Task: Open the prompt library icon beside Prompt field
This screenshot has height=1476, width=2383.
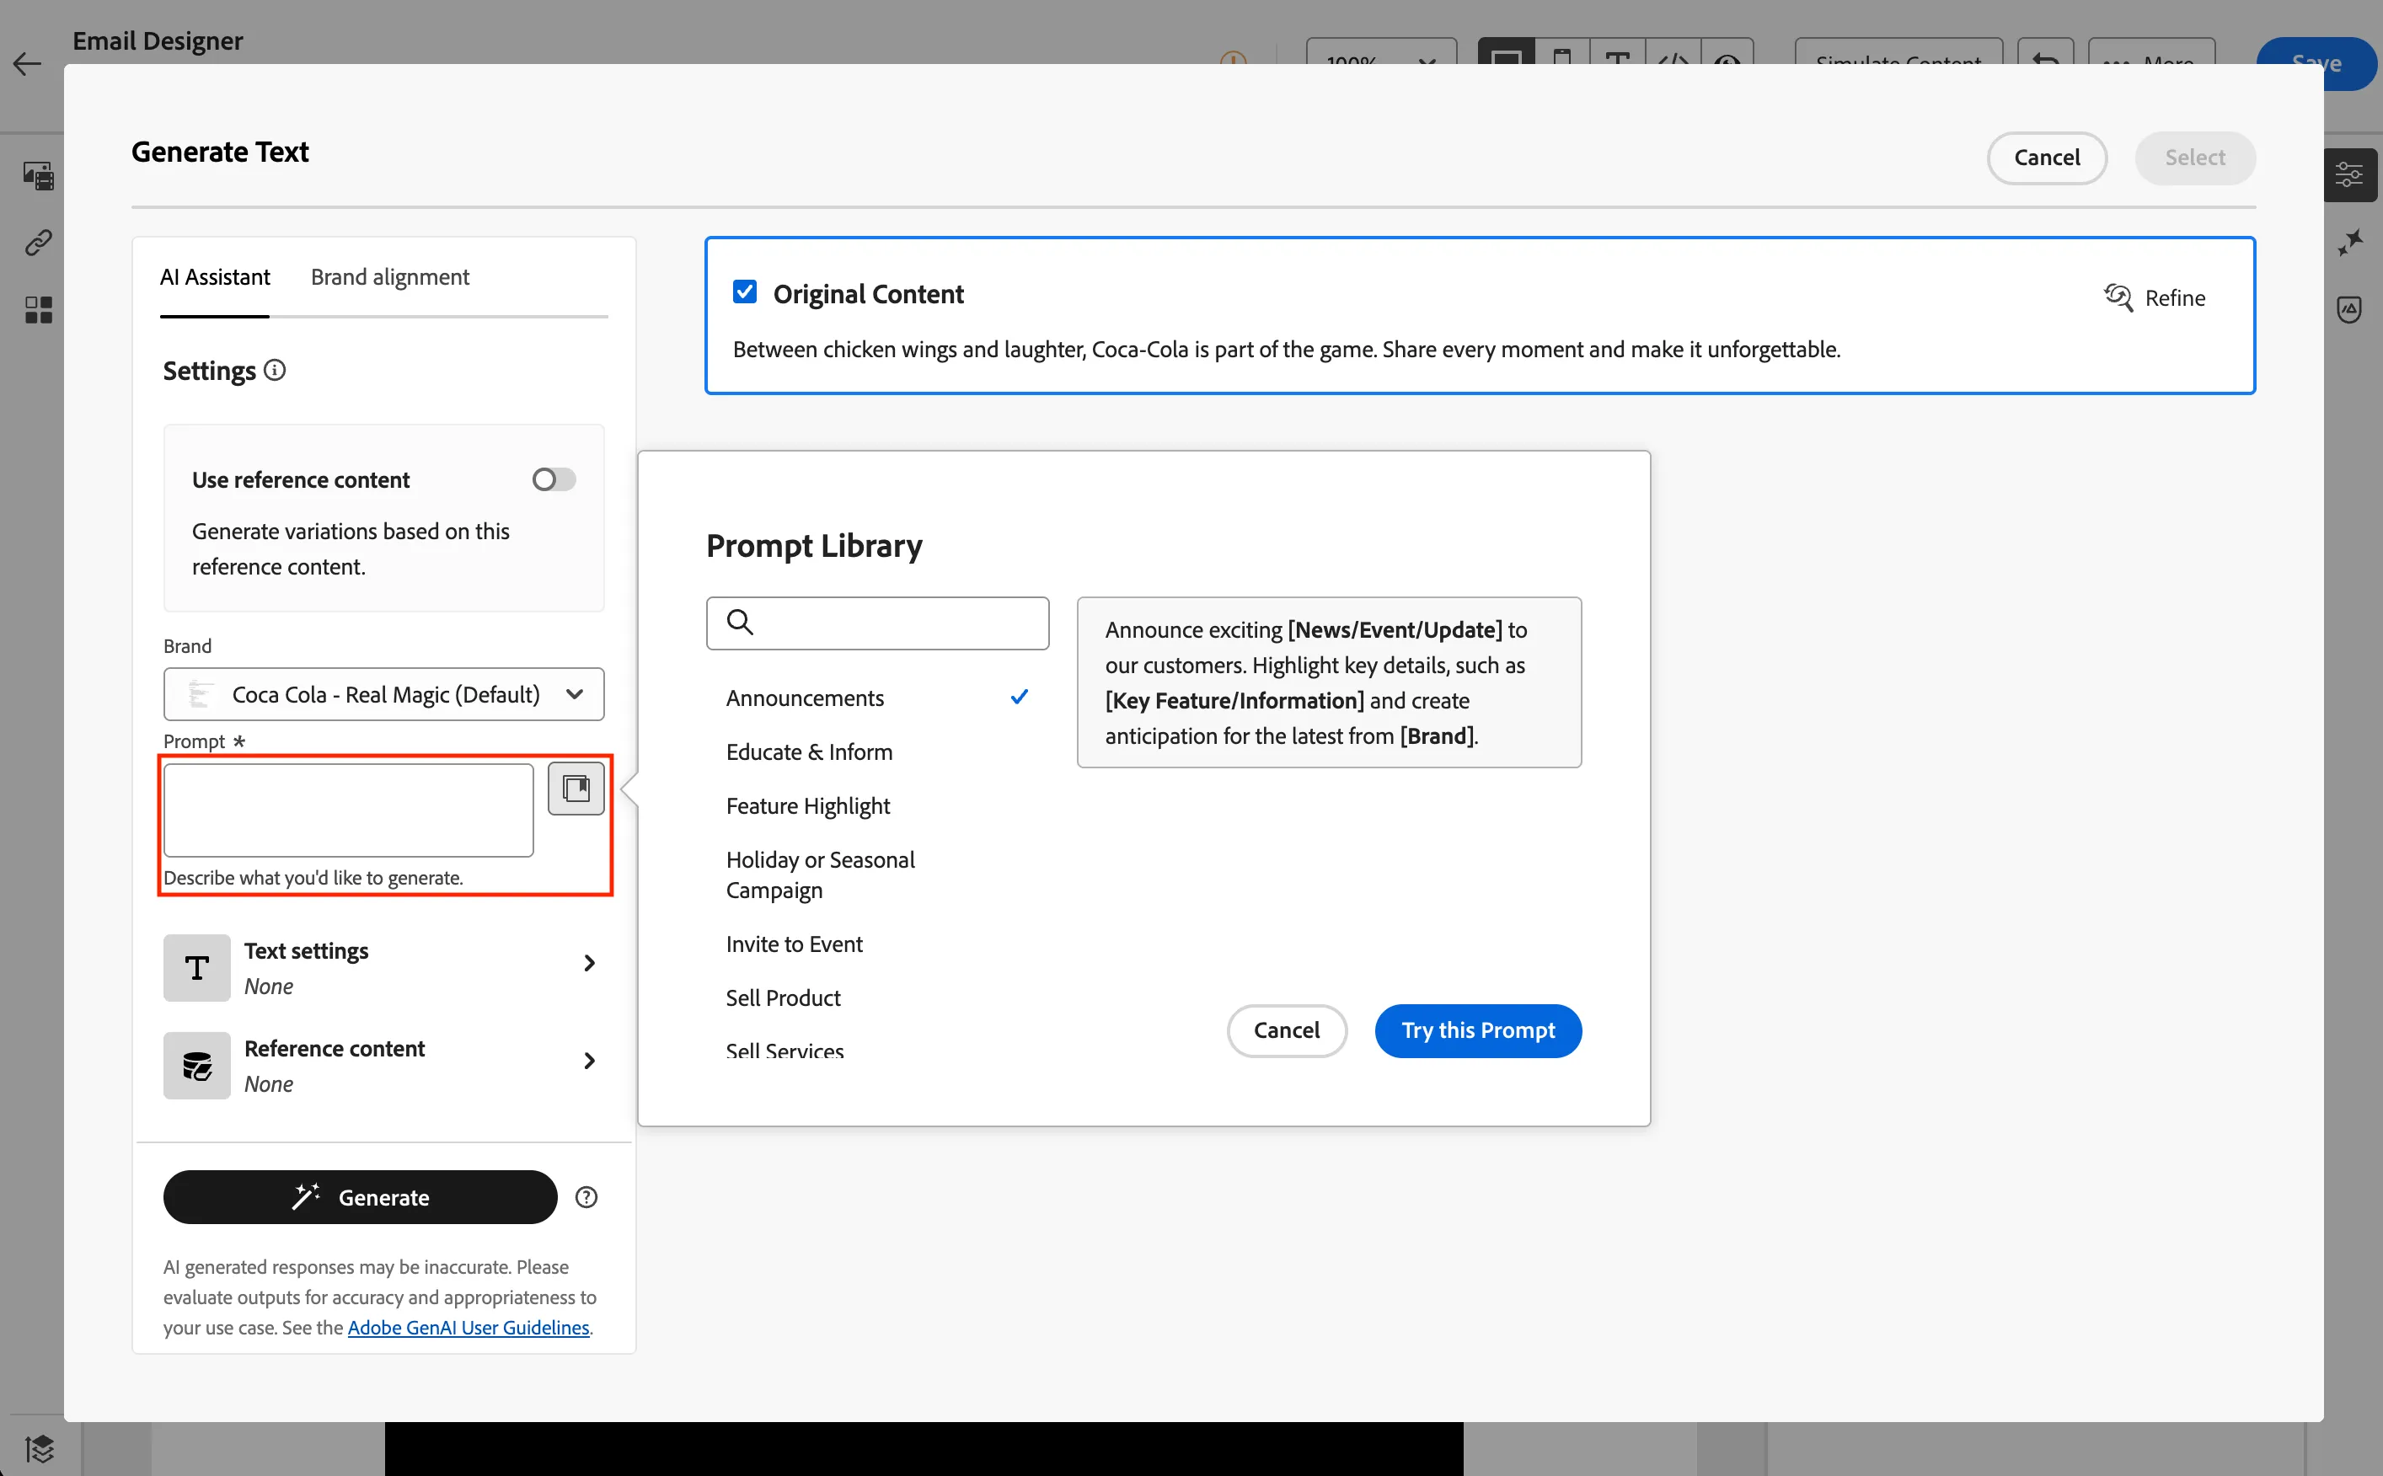Action: coord(576,788)
